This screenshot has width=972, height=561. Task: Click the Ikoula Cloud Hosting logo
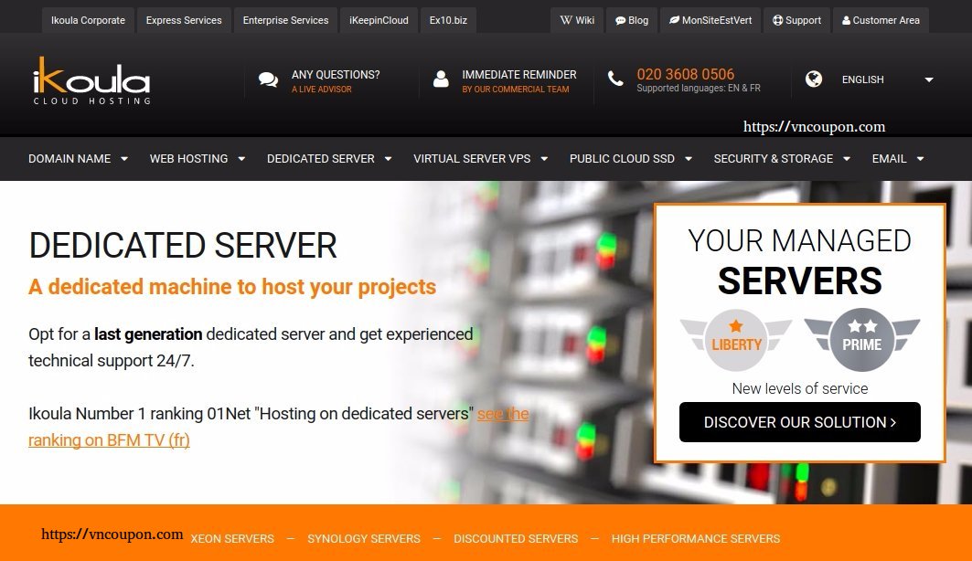[x=91, y=80]
